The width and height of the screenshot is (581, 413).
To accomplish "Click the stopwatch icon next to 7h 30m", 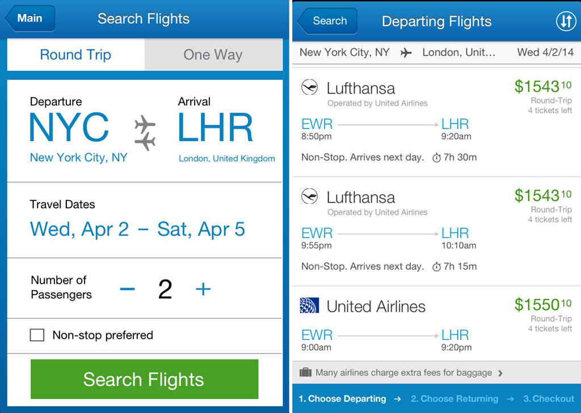I will 436,157.
